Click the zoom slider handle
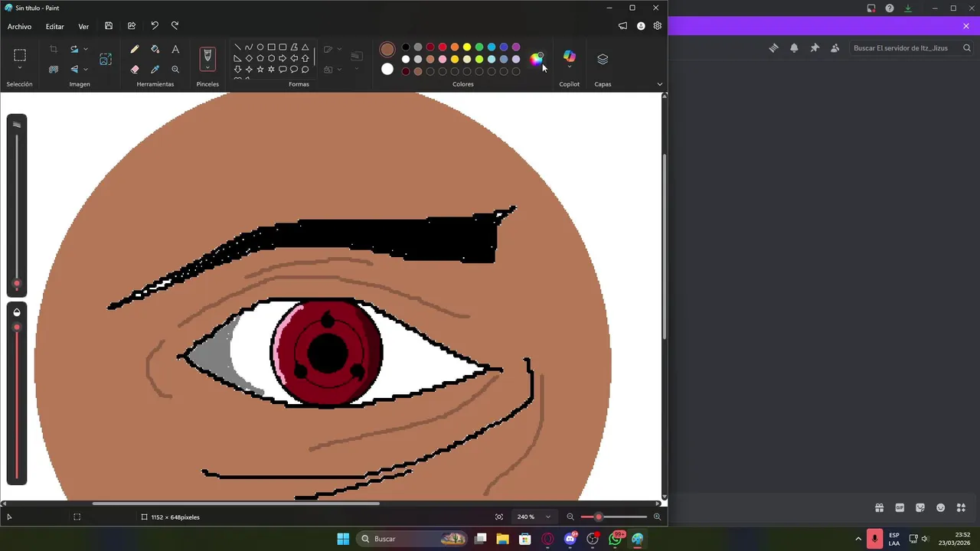The height and width of the screenshot is (551, 980). [x=599, y=517]
